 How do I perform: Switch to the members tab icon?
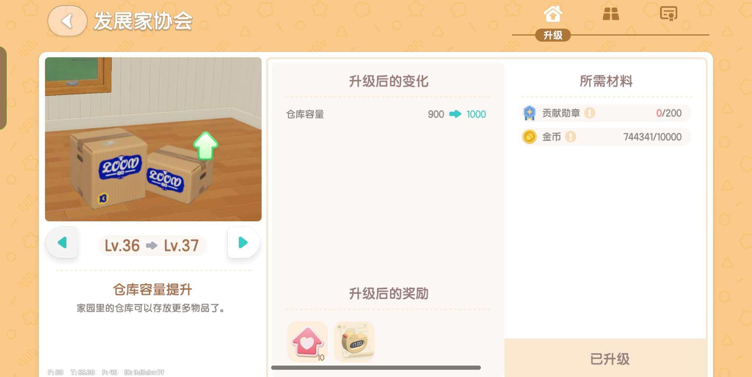pos(611,14)
